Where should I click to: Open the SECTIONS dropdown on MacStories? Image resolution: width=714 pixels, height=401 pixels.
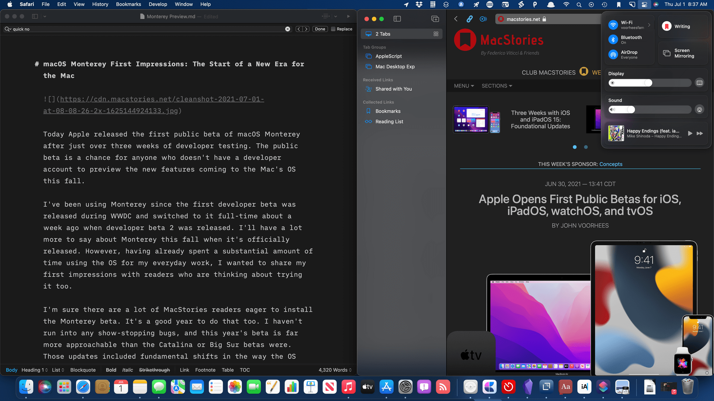click(497, 86)
